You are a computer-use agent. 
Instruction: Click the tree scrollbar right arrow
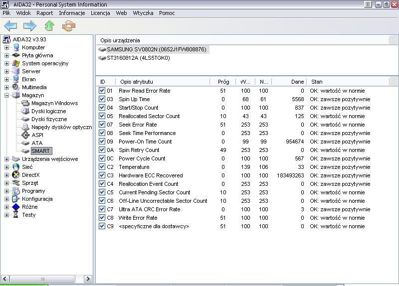point(88,279)
